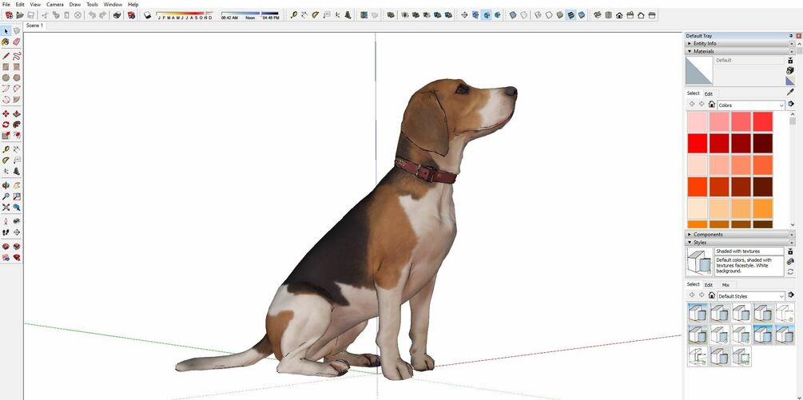Switch to Top standard view
This screenshot has height=400, width=803.
pos(608,15)
